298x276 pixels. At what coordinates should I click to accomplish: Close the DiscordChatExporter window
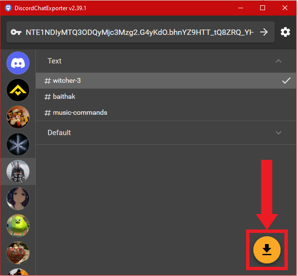[x=285, y=8]
